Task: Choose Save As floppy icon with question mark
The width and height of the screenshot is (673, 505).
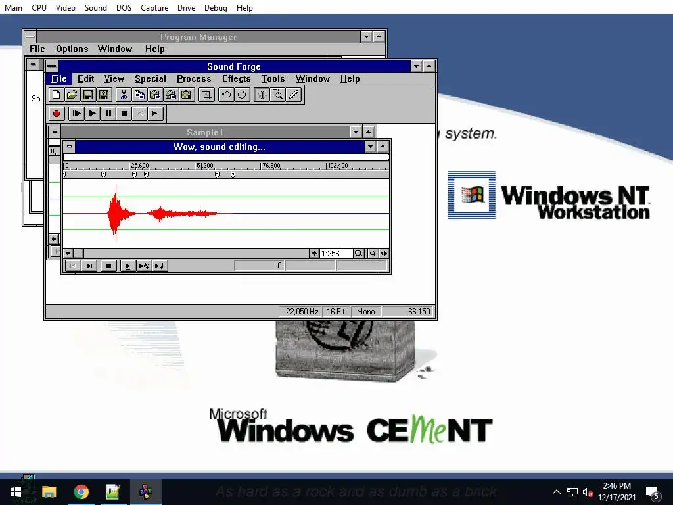Action: [104, 95]
